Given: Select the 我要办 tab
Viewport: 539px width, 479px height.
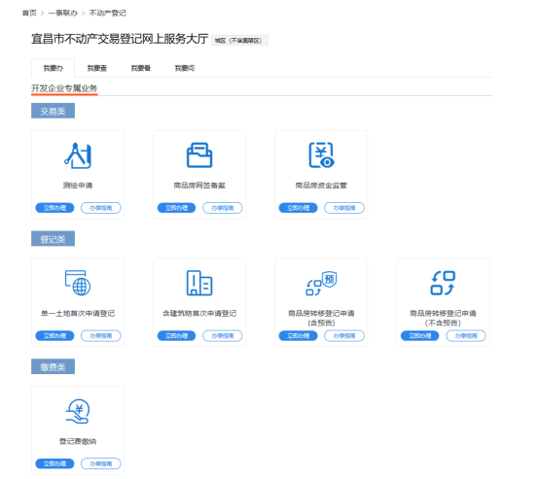Looking at the screenshot, I should click(x=53, y=68).
